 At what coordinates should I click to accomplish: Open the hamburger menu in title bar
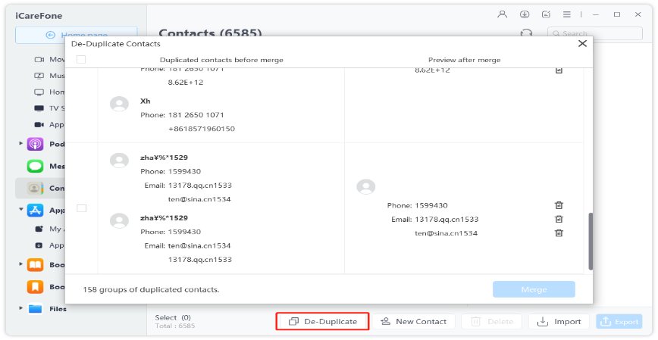pyautogui.click(x=567, y=14)
